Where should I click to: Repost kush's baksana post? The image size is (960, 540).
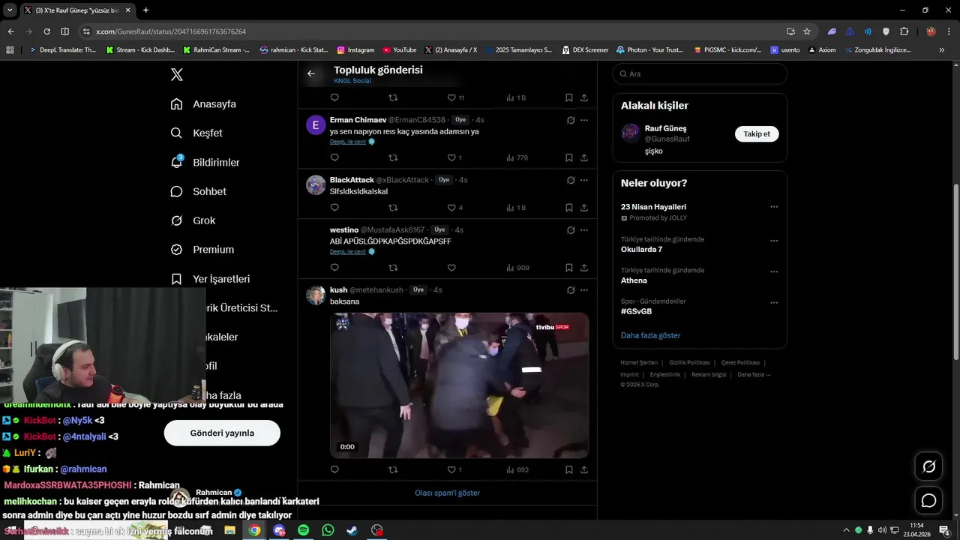[393, 469]
